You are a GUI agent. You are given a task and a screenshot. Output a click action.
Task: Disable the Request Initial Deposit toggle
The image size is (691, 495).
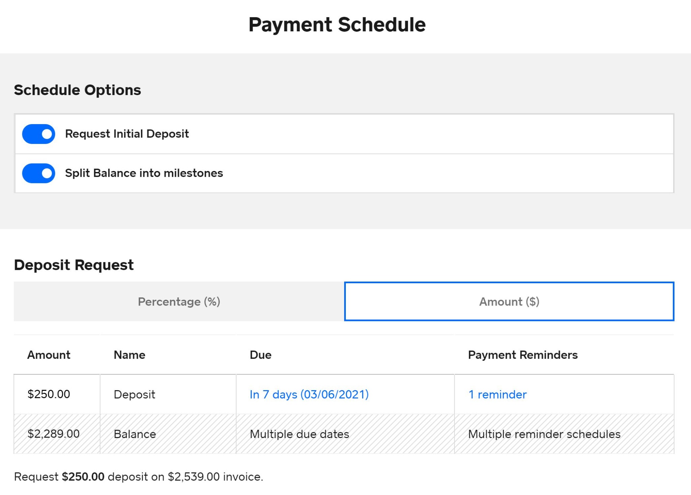pyautogui.click(x=38, y=134)
